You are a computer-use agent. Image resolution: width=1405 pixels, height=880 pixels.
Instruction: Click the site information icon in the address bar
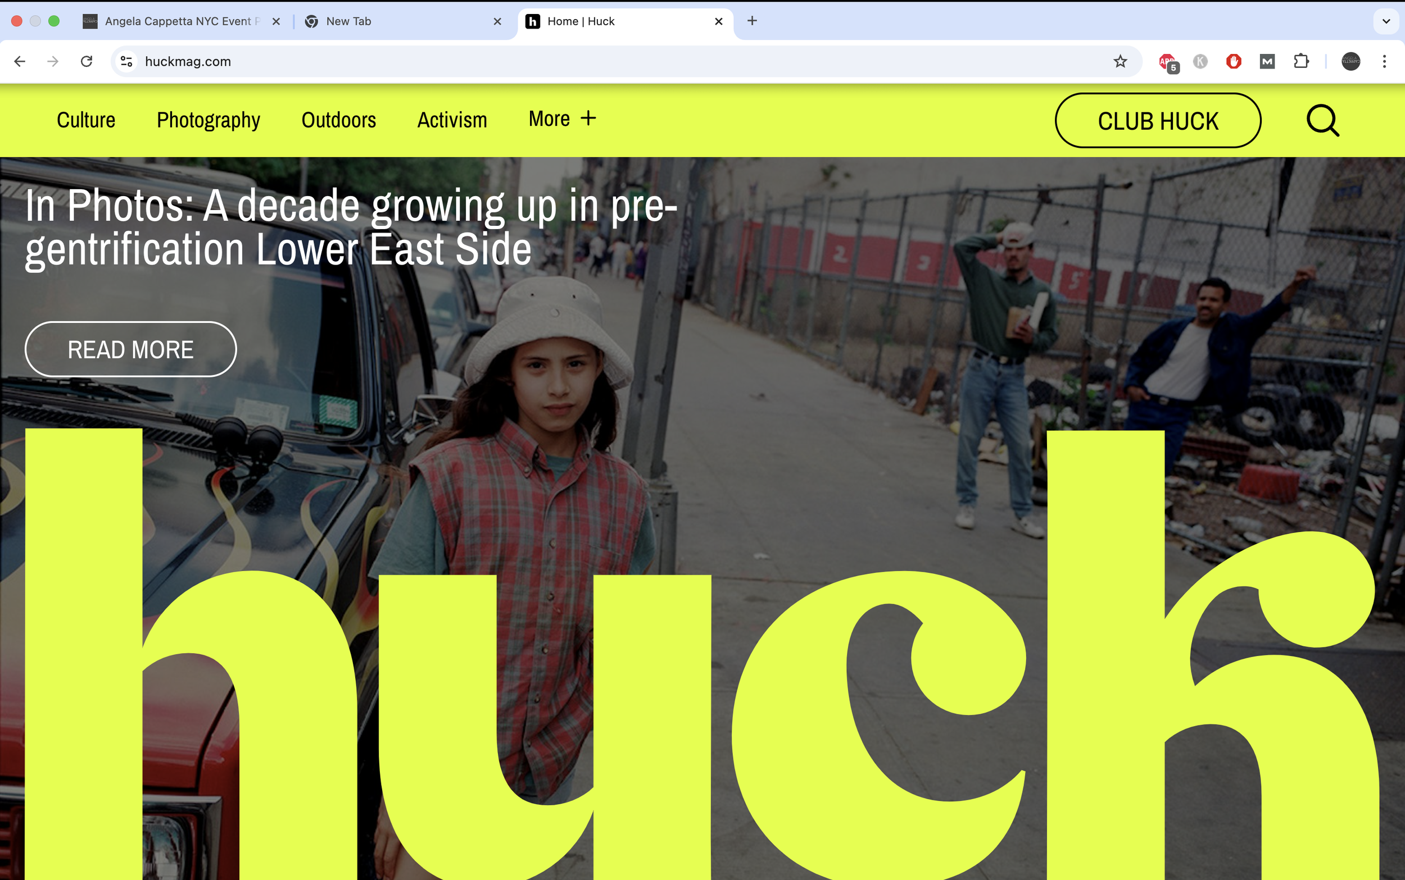tap(126, 61)
